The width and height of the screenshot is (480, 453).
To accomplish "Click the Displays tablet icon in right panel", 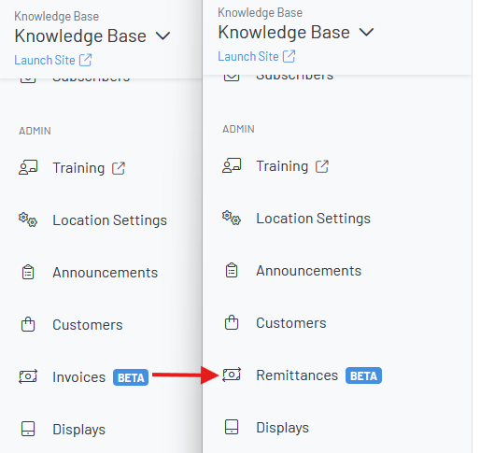I will pyautogui.click(x=232, y=427).
